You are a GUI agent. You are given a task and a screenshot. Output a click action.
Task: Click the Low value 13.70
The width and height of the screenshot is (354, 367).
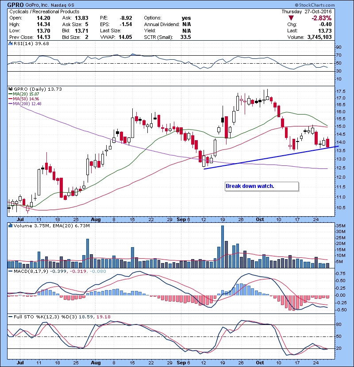pyautogui.click(x=43, y=31)
